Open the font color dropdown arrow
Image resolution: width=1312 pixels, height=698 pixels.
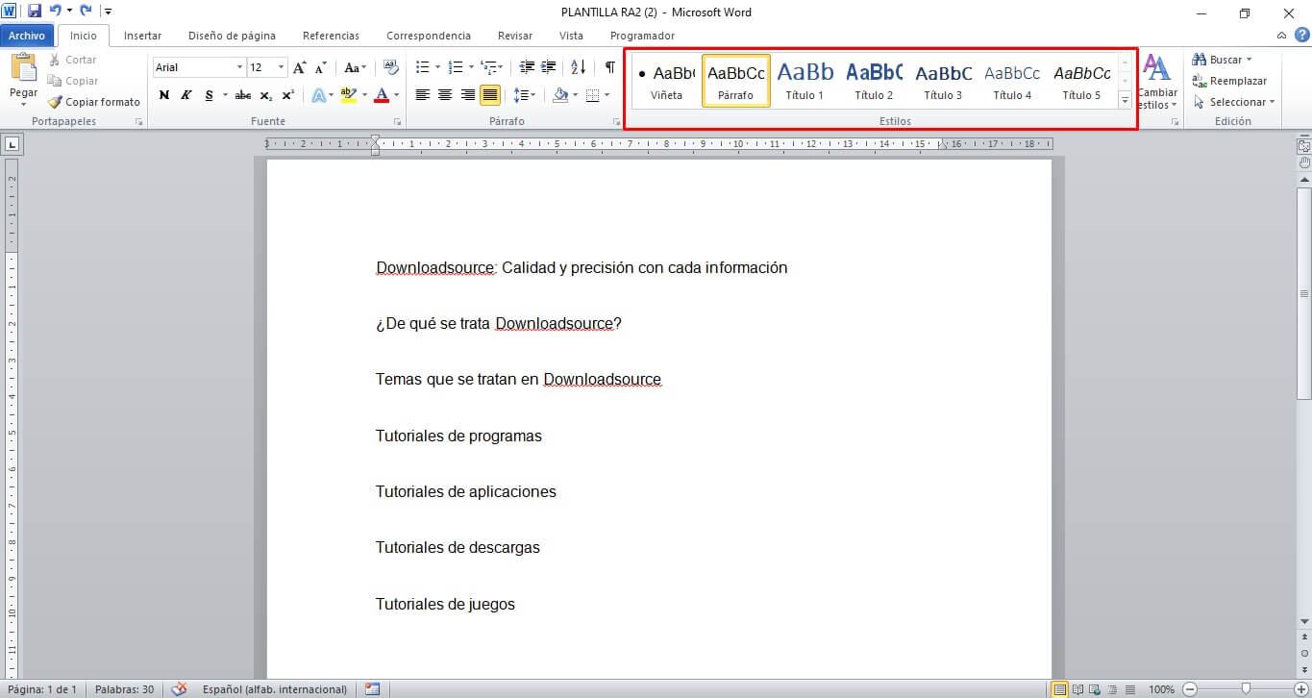coord(397,95)
